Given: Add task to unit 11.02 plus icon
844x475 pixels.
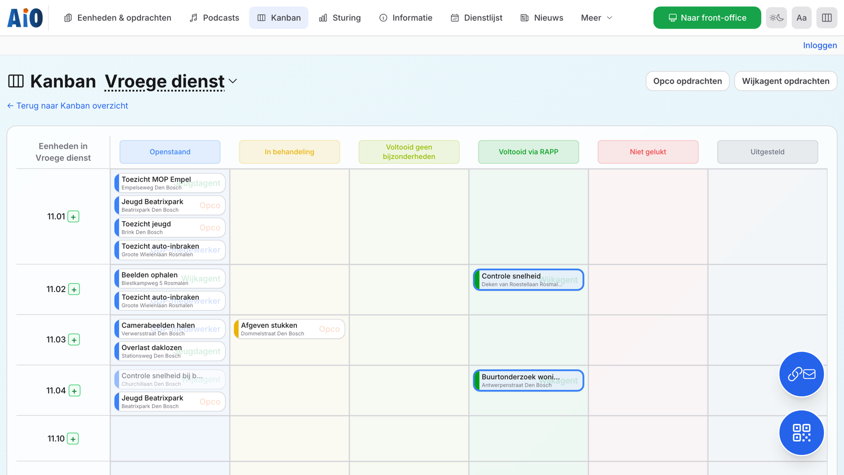Looking at the screenshot, I should click(x=74, y=289).
